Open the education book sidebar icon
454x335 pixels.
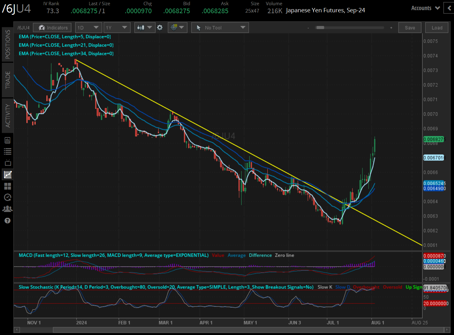[8, 140]
